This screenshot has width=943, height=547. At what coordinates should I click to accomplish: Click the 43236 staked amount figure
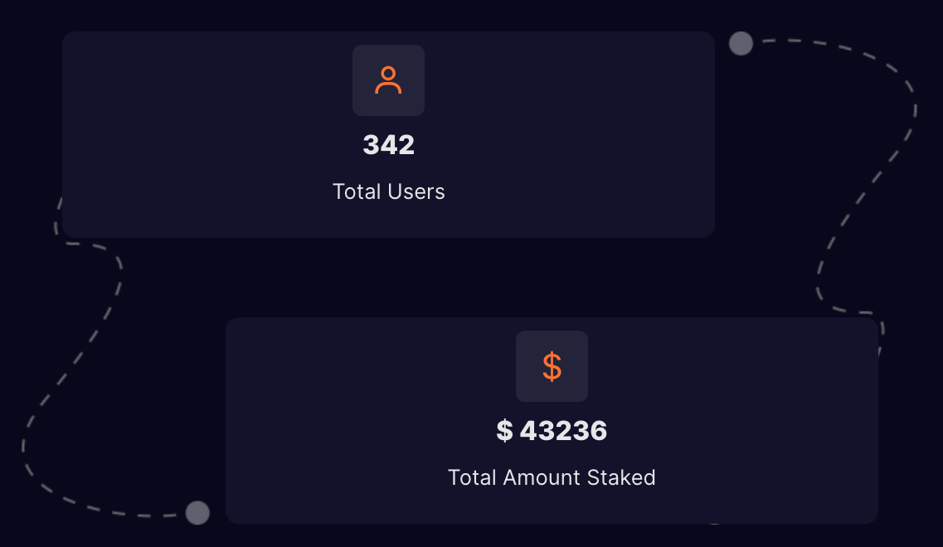(x=563, y=431)
